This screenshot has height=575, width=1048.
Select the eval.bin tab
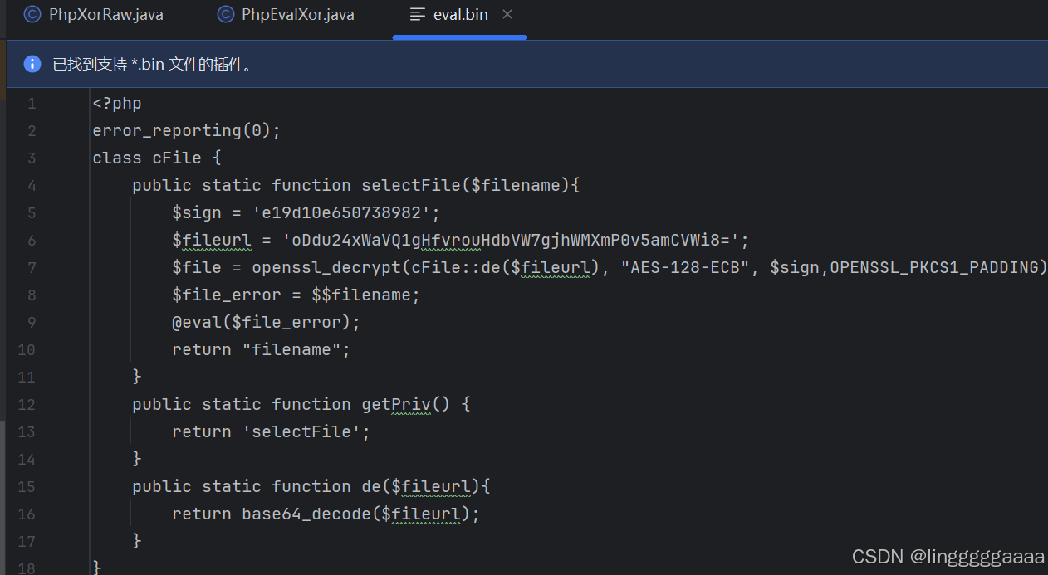[x=460, y=15]
